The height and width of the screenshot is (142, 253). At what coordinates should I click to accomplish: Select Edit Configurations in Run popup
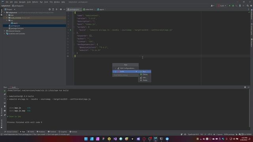point(126,68)
